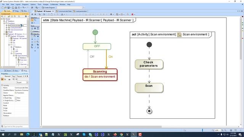Select the Scanning state in diagram
The width and height of the screenshot is (244, 137).
[x=100, y=75]
